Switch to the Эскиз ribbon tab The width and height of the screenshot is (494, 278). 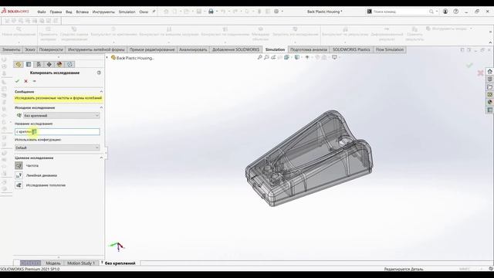click(x=30, y=49)
